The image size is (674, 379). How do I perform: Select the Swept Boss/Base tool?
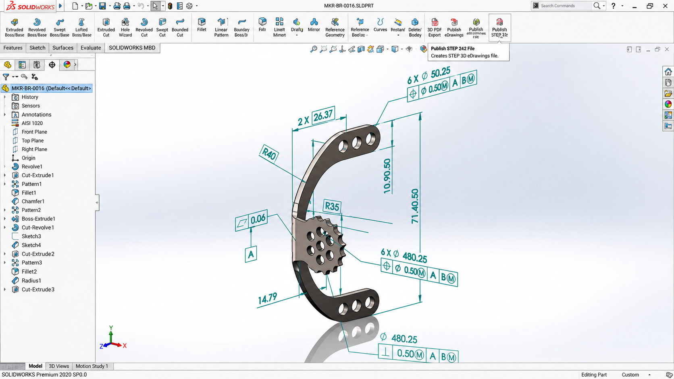[x=59, y=27]
